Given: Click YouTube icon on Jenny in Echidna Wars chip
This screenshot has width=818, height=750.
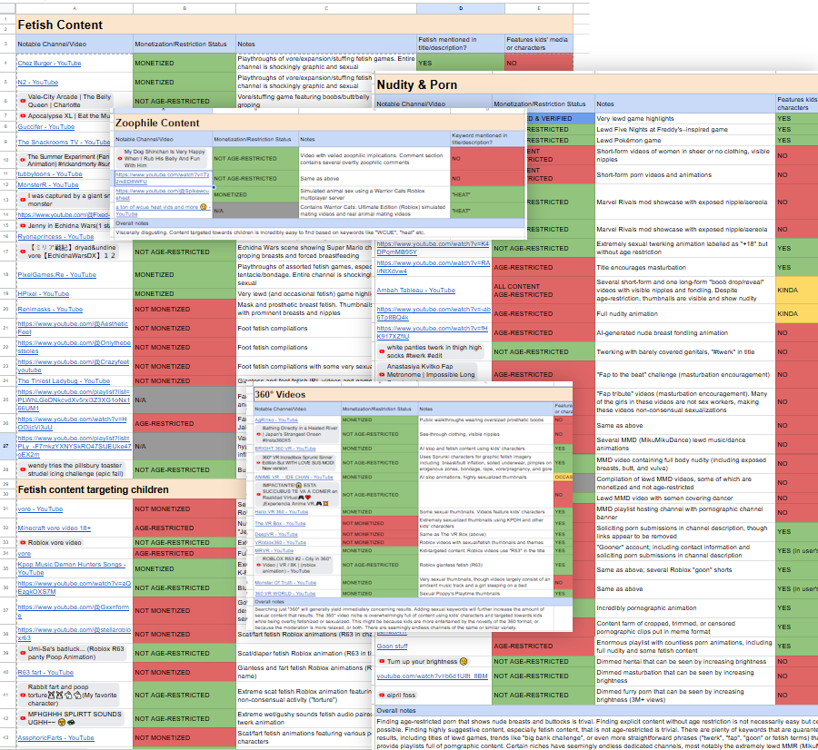Looking at the screenshot, I should click(23, 226).
